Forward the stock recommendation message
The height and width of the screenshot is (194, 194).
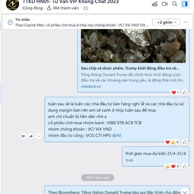click(31, 136)
